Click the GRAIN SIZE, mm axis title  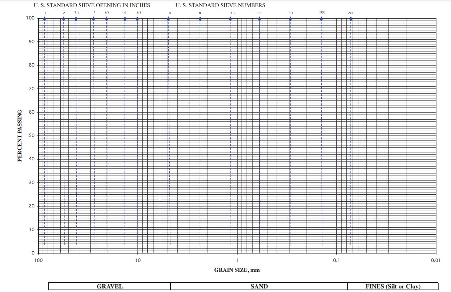237,270
